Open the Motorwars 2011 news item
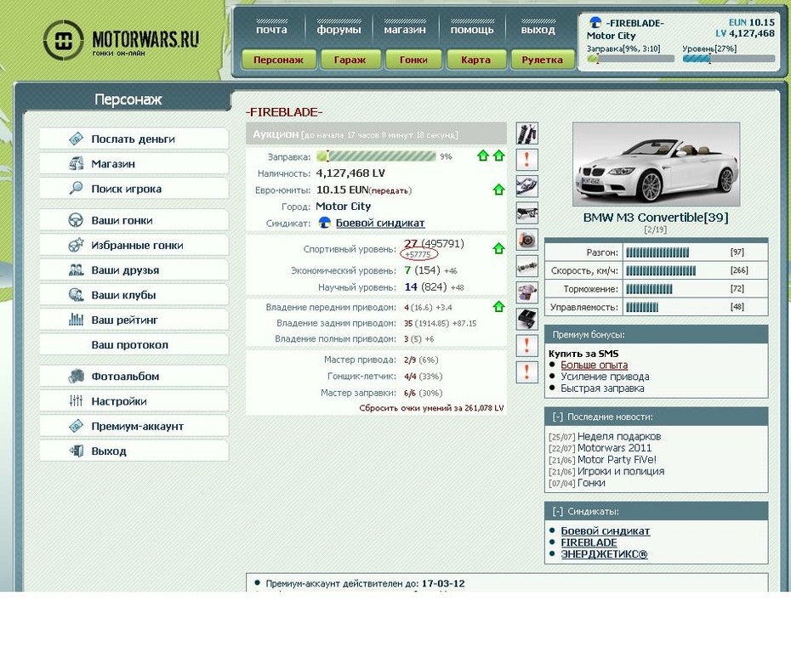The image size is (791, 669). [614, 448]
